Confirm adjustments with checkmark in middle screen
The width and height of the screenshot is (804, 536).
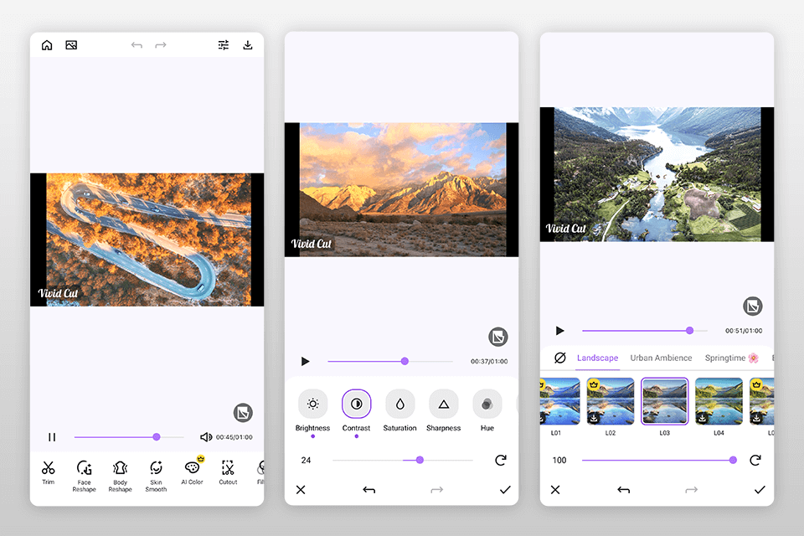505,490
